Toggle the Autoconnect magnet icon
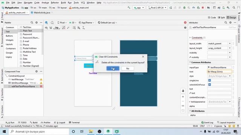 click(51, 28)
